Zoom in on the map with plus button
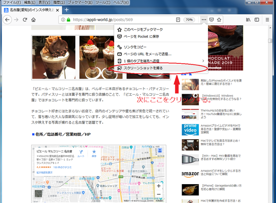The image size is (276, 203). pos(159,186)
